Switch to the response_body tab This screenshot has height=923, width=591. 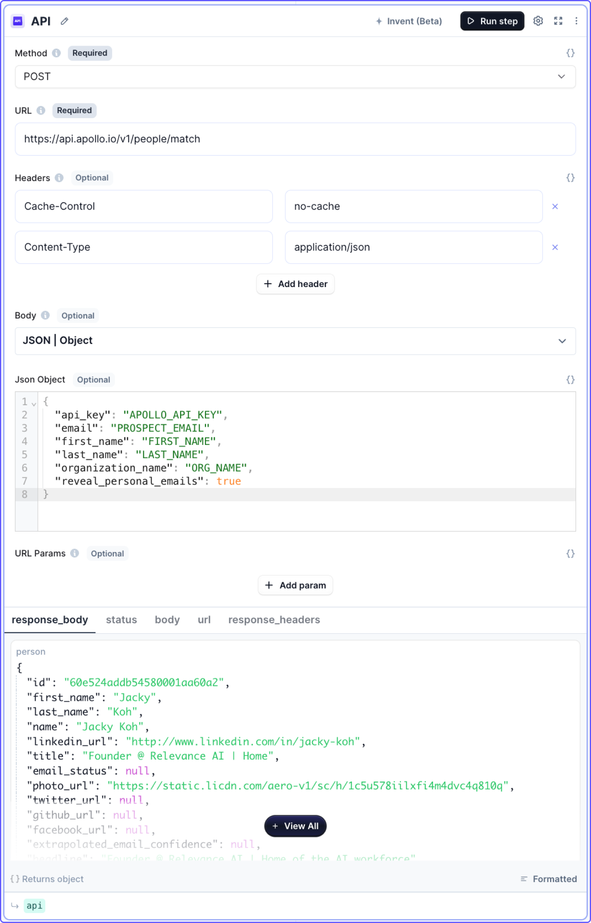pyautogui.click(x=50, y=620)
